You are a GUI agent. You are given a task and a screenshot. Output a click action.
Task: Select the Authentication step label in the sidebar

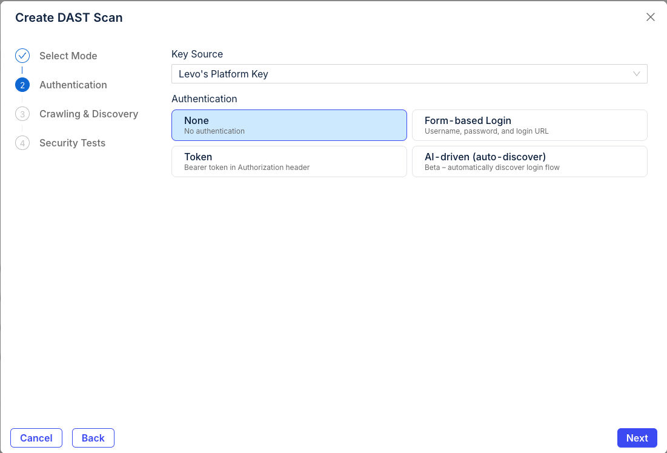(73, 85)
